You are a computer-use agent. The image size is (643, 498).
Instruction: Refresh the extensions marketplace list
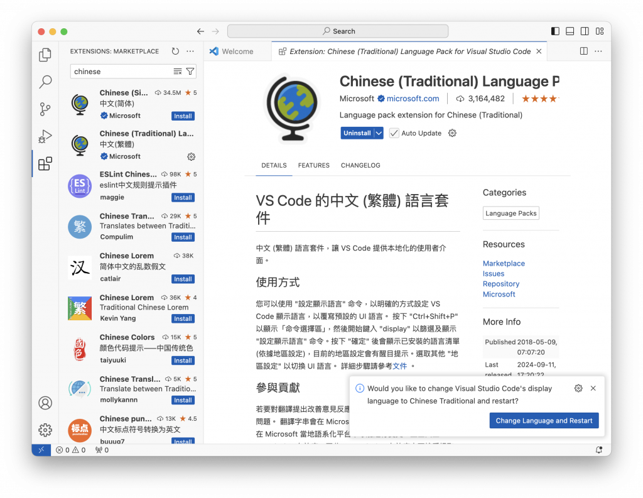coord(176,51)
